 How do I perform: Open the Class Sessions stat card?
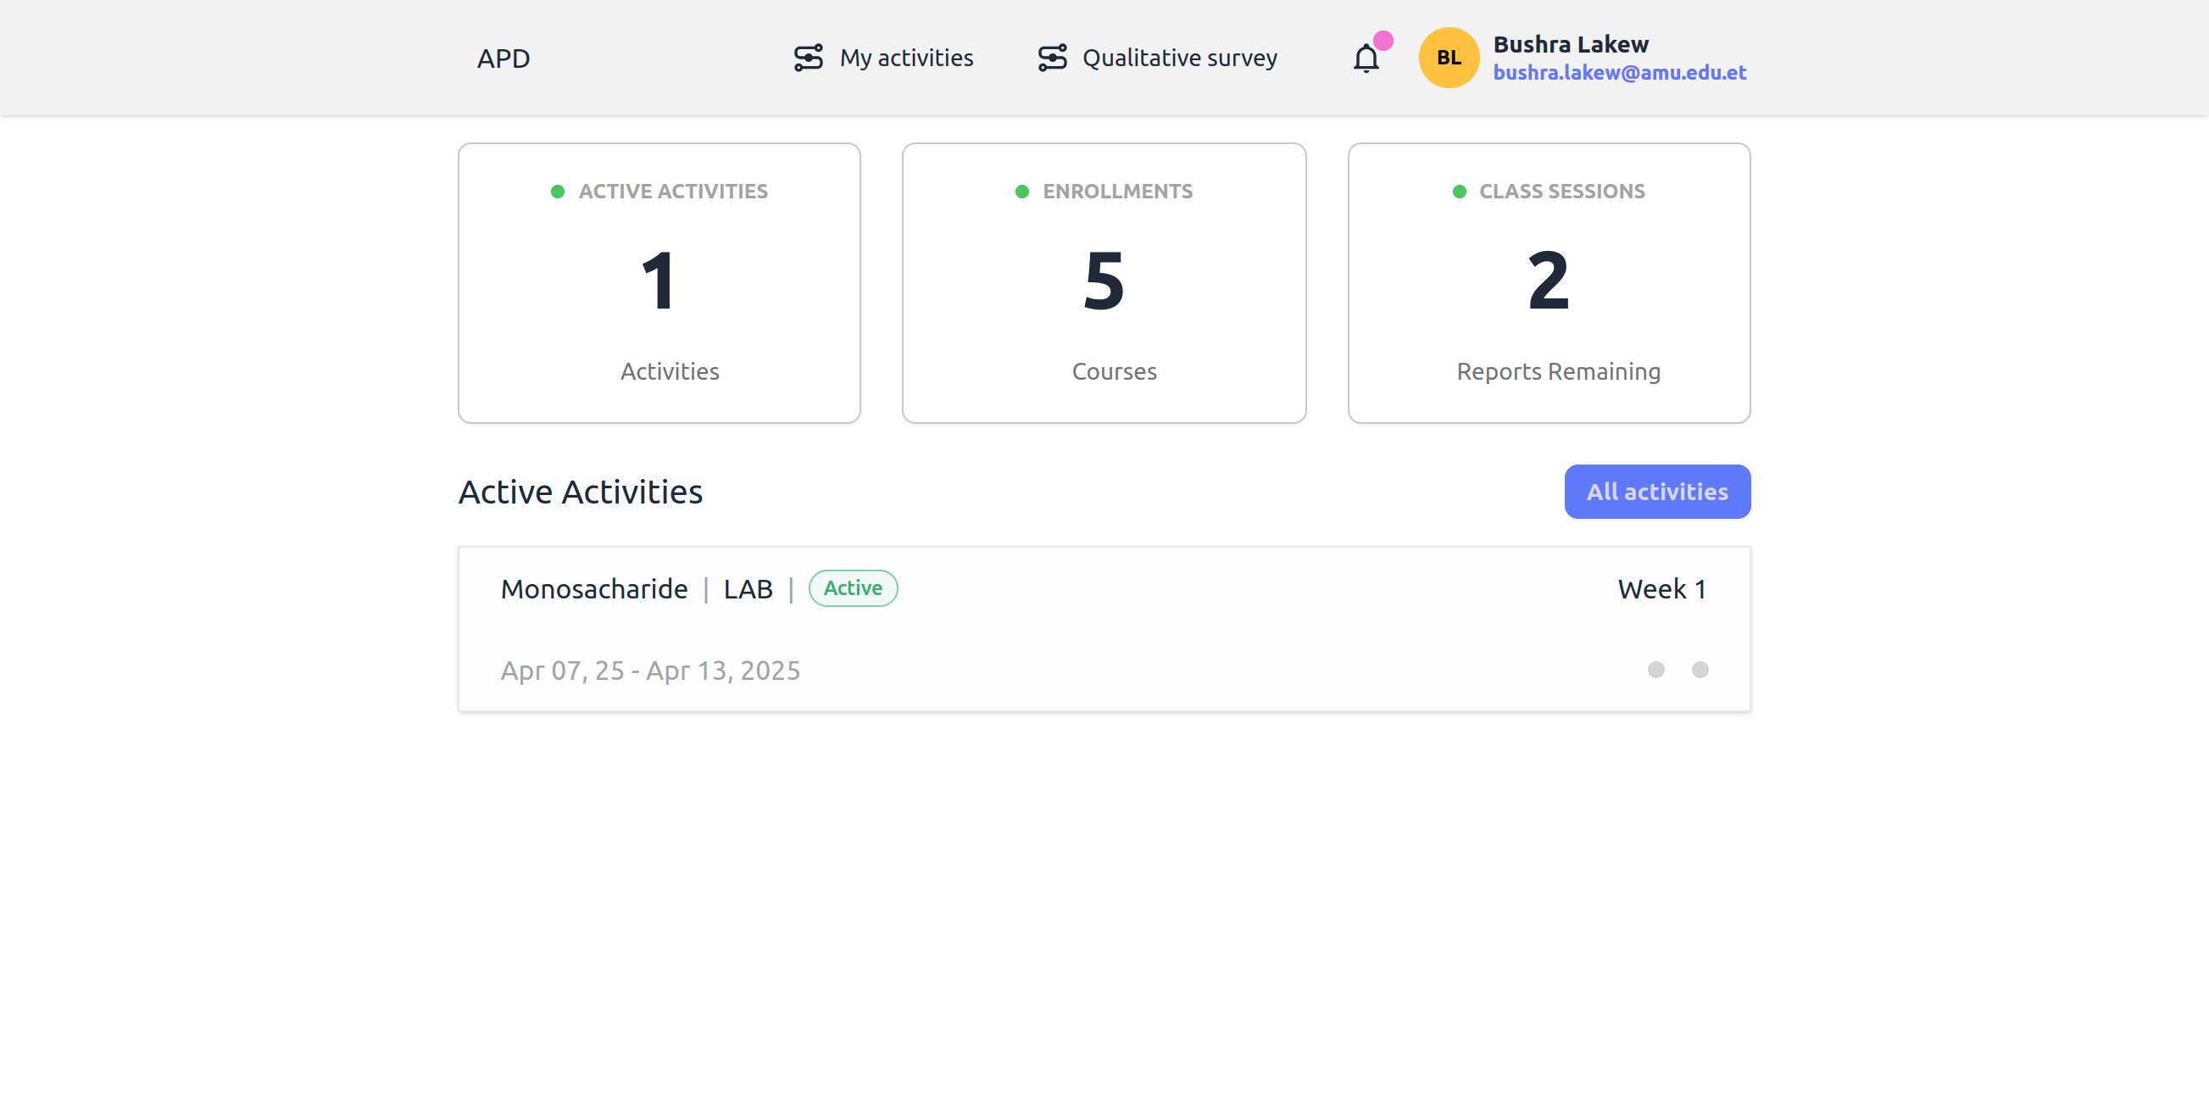pos(1549,283)
